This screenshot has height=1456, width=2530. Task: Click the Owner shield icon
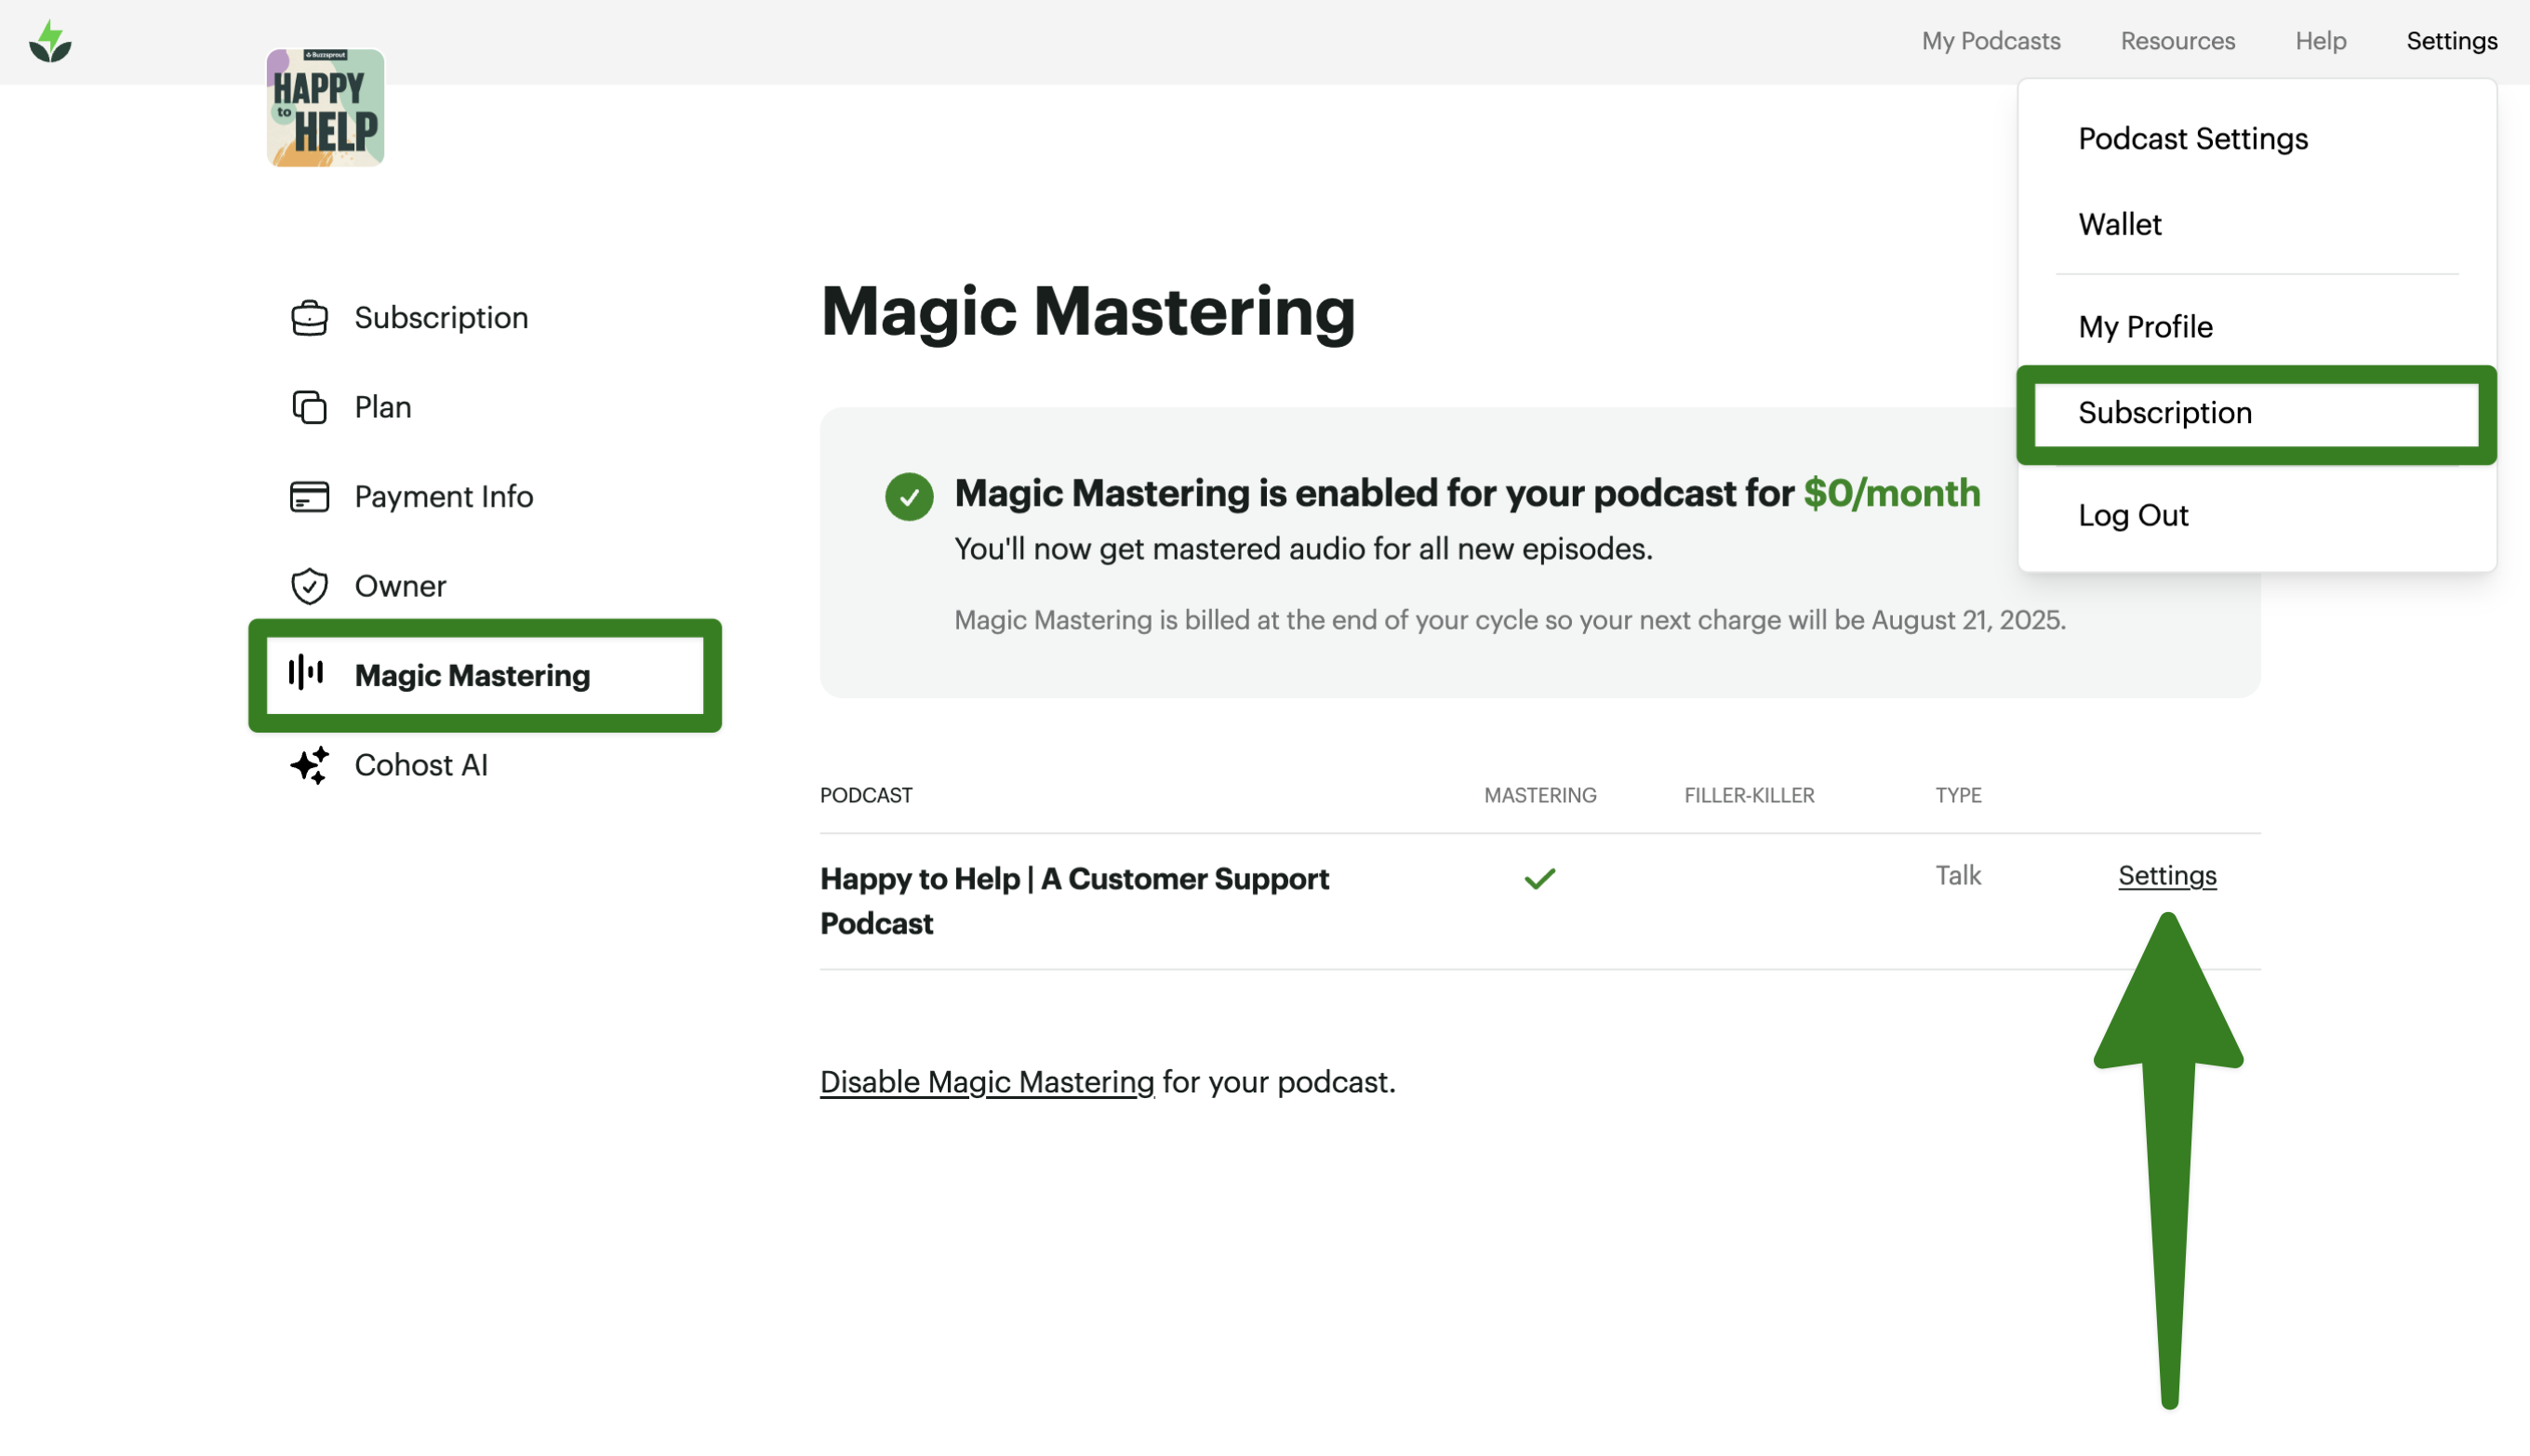click(x=309, y=586)
